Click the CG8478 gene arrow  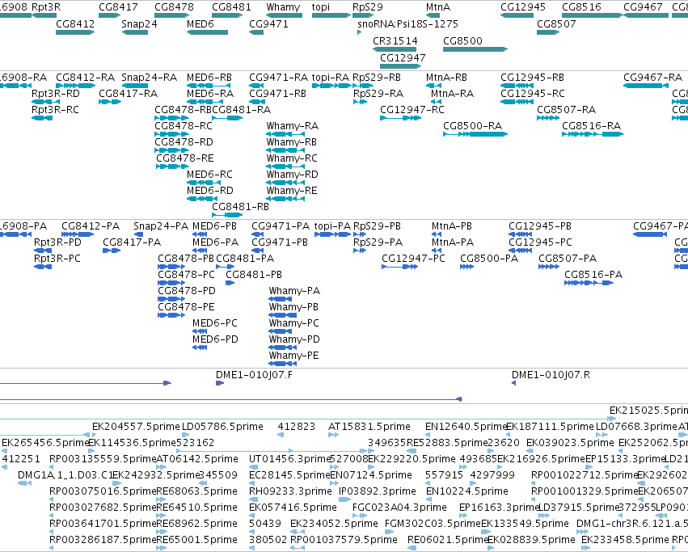[172, 15]
